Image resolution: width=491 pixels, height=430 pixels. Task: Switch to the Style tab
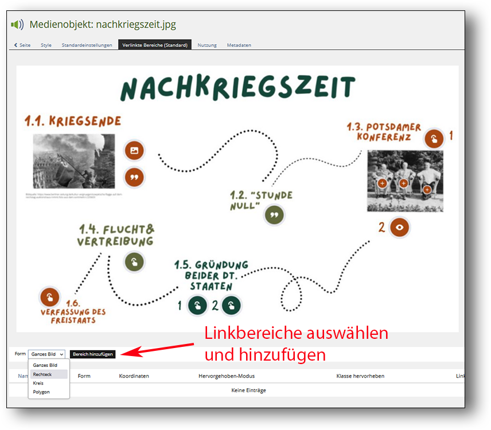(46, 45)
